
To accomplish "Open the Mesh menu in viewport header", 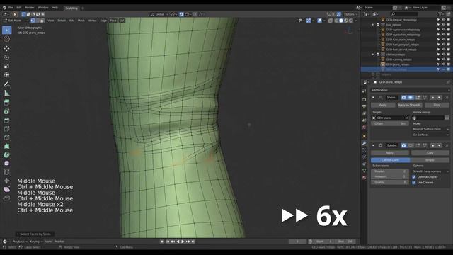I will [81, 21].
